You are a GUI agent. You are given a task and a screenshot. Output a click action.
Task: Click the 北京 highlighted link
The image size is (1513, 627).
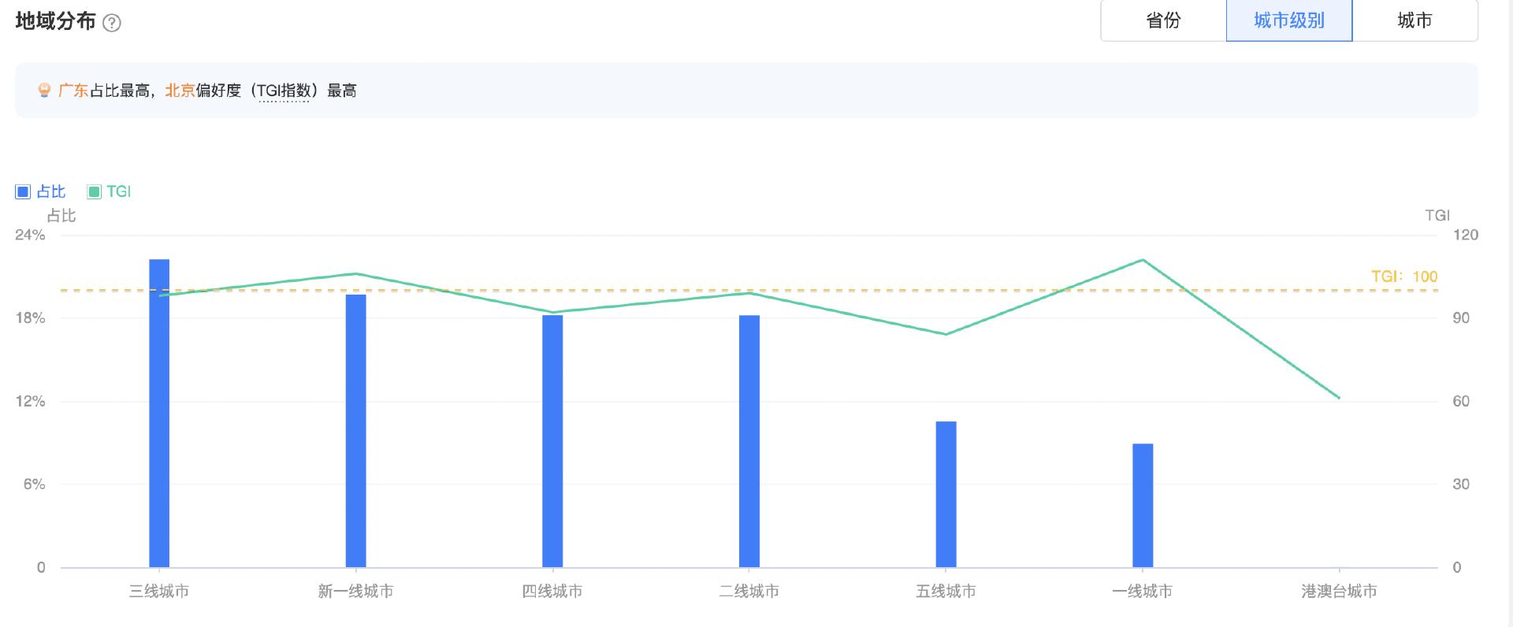click(180, 91)
